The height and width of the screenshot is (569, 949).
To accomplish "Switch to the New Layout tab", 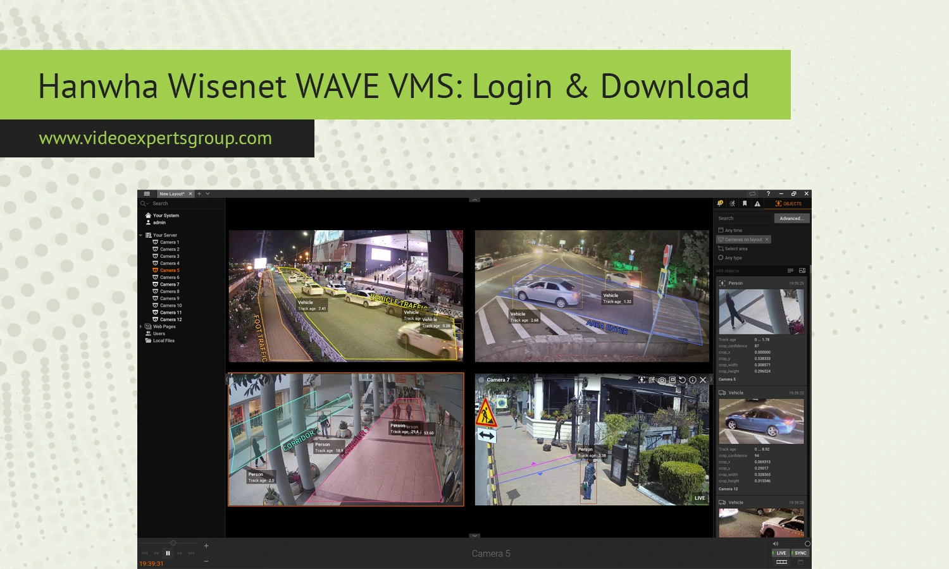I will tap(172, 194).
